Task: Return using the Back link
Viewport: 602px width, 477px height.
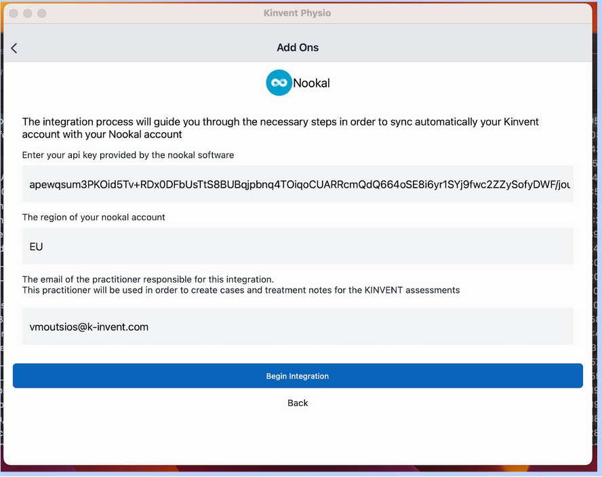Action: 298,403
